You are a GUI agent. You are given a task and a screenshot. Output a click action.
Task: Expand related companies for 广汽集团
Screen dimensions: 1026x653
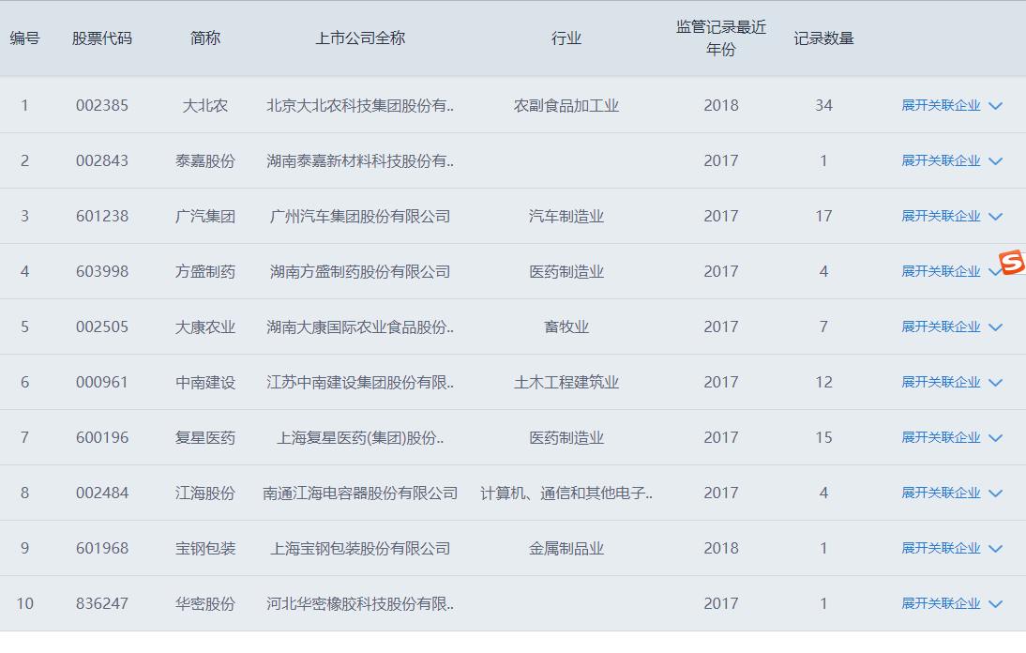(x=951, y=216)
